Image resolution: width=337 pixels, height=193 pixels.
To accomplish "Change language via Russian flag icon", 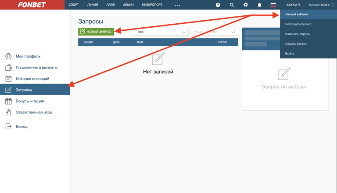I will coord(273,5).
